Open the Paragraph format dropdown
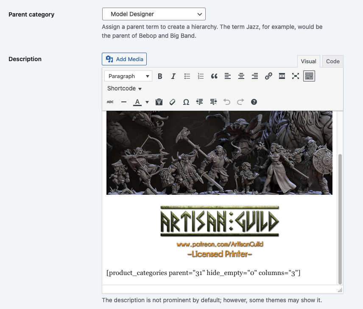 click(x=128, y=76)
